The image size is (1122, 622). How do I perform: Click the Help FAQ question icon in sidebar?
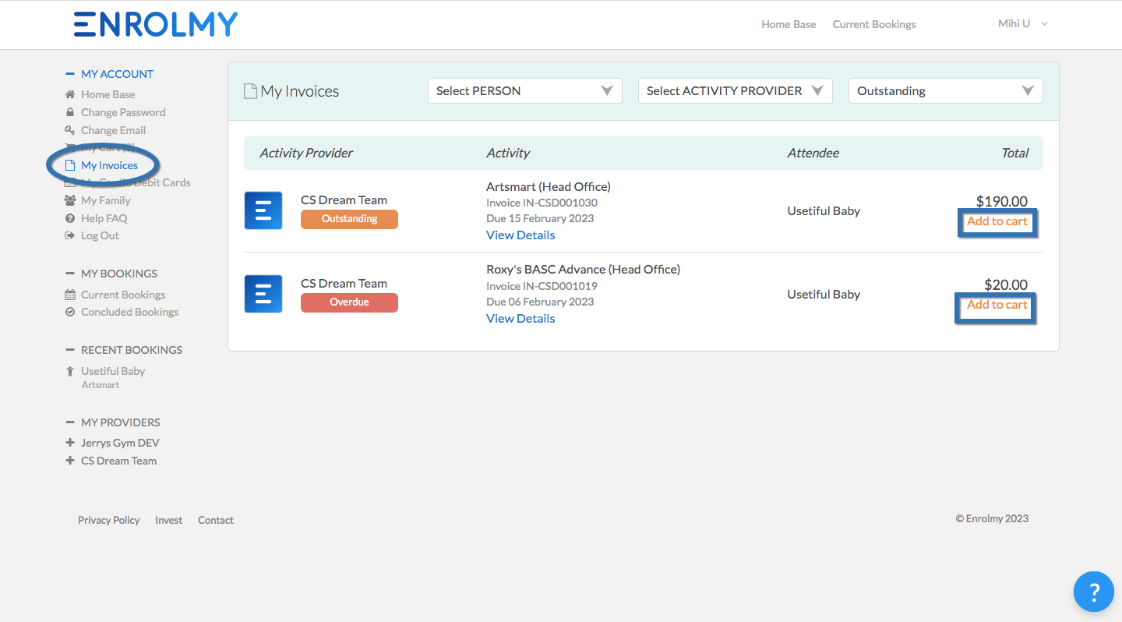pyautogui.click(x=69, y=218)
